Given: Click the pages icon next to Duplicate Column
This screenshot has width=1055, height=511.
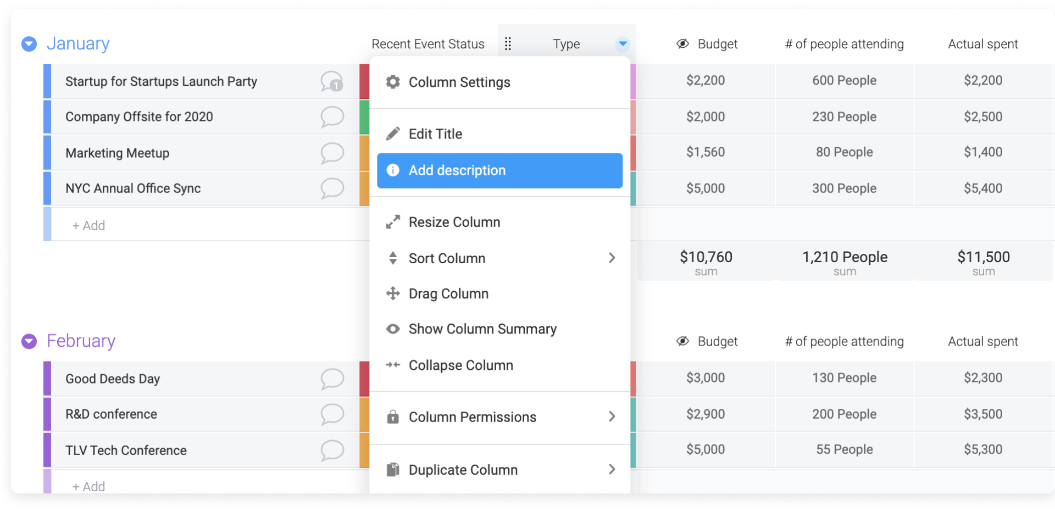Looking at the screenshot, I should coord(392,469).
